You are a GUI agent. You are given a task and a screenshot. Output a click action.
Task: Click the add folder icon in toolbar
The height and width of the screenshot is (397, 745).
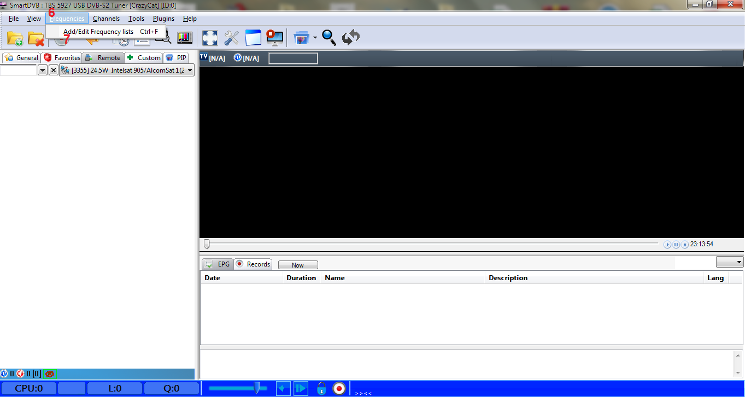15,38
